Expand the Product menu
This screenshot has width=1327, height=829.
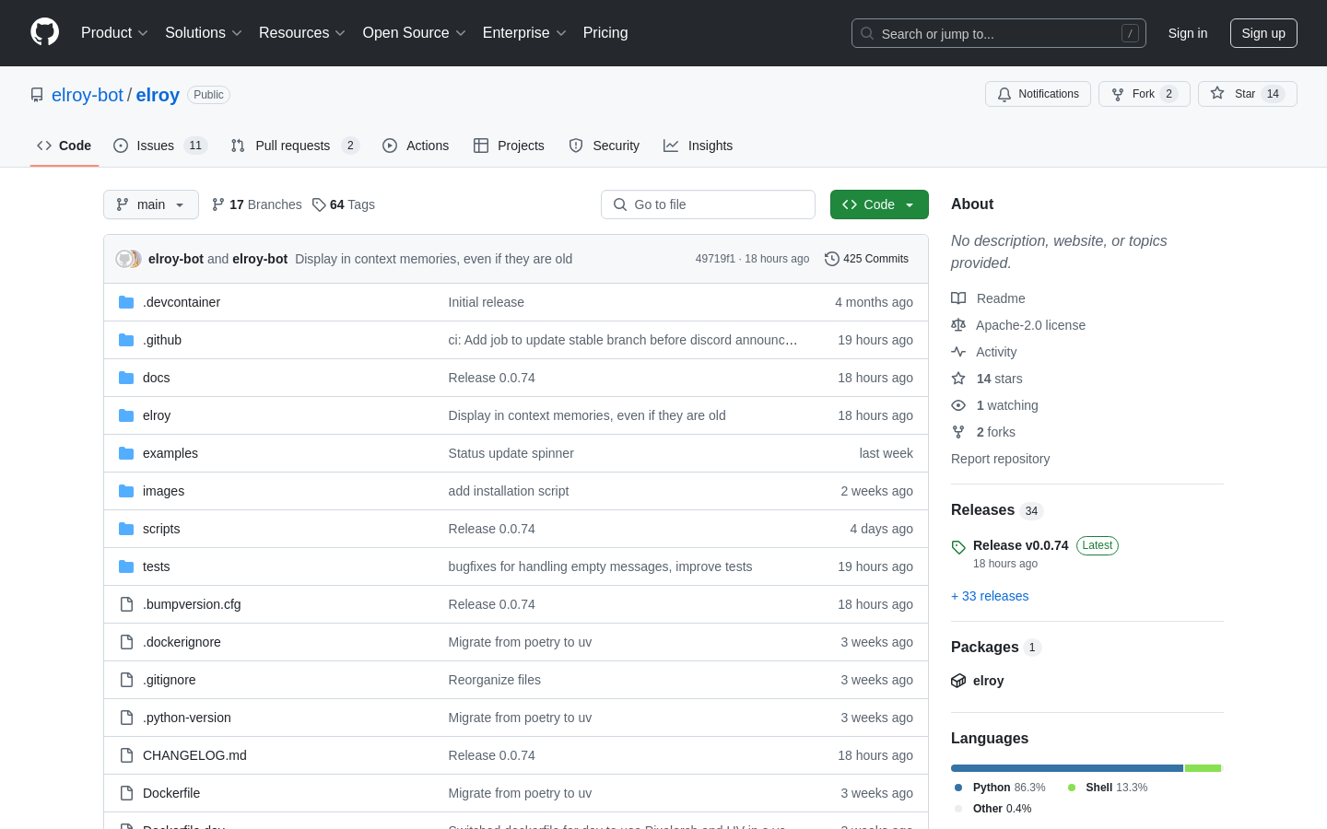(x=114, y=32)
